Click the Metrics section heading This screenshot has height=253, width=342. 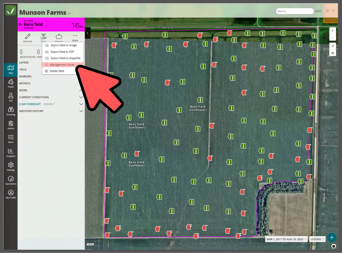click(25, 83)
